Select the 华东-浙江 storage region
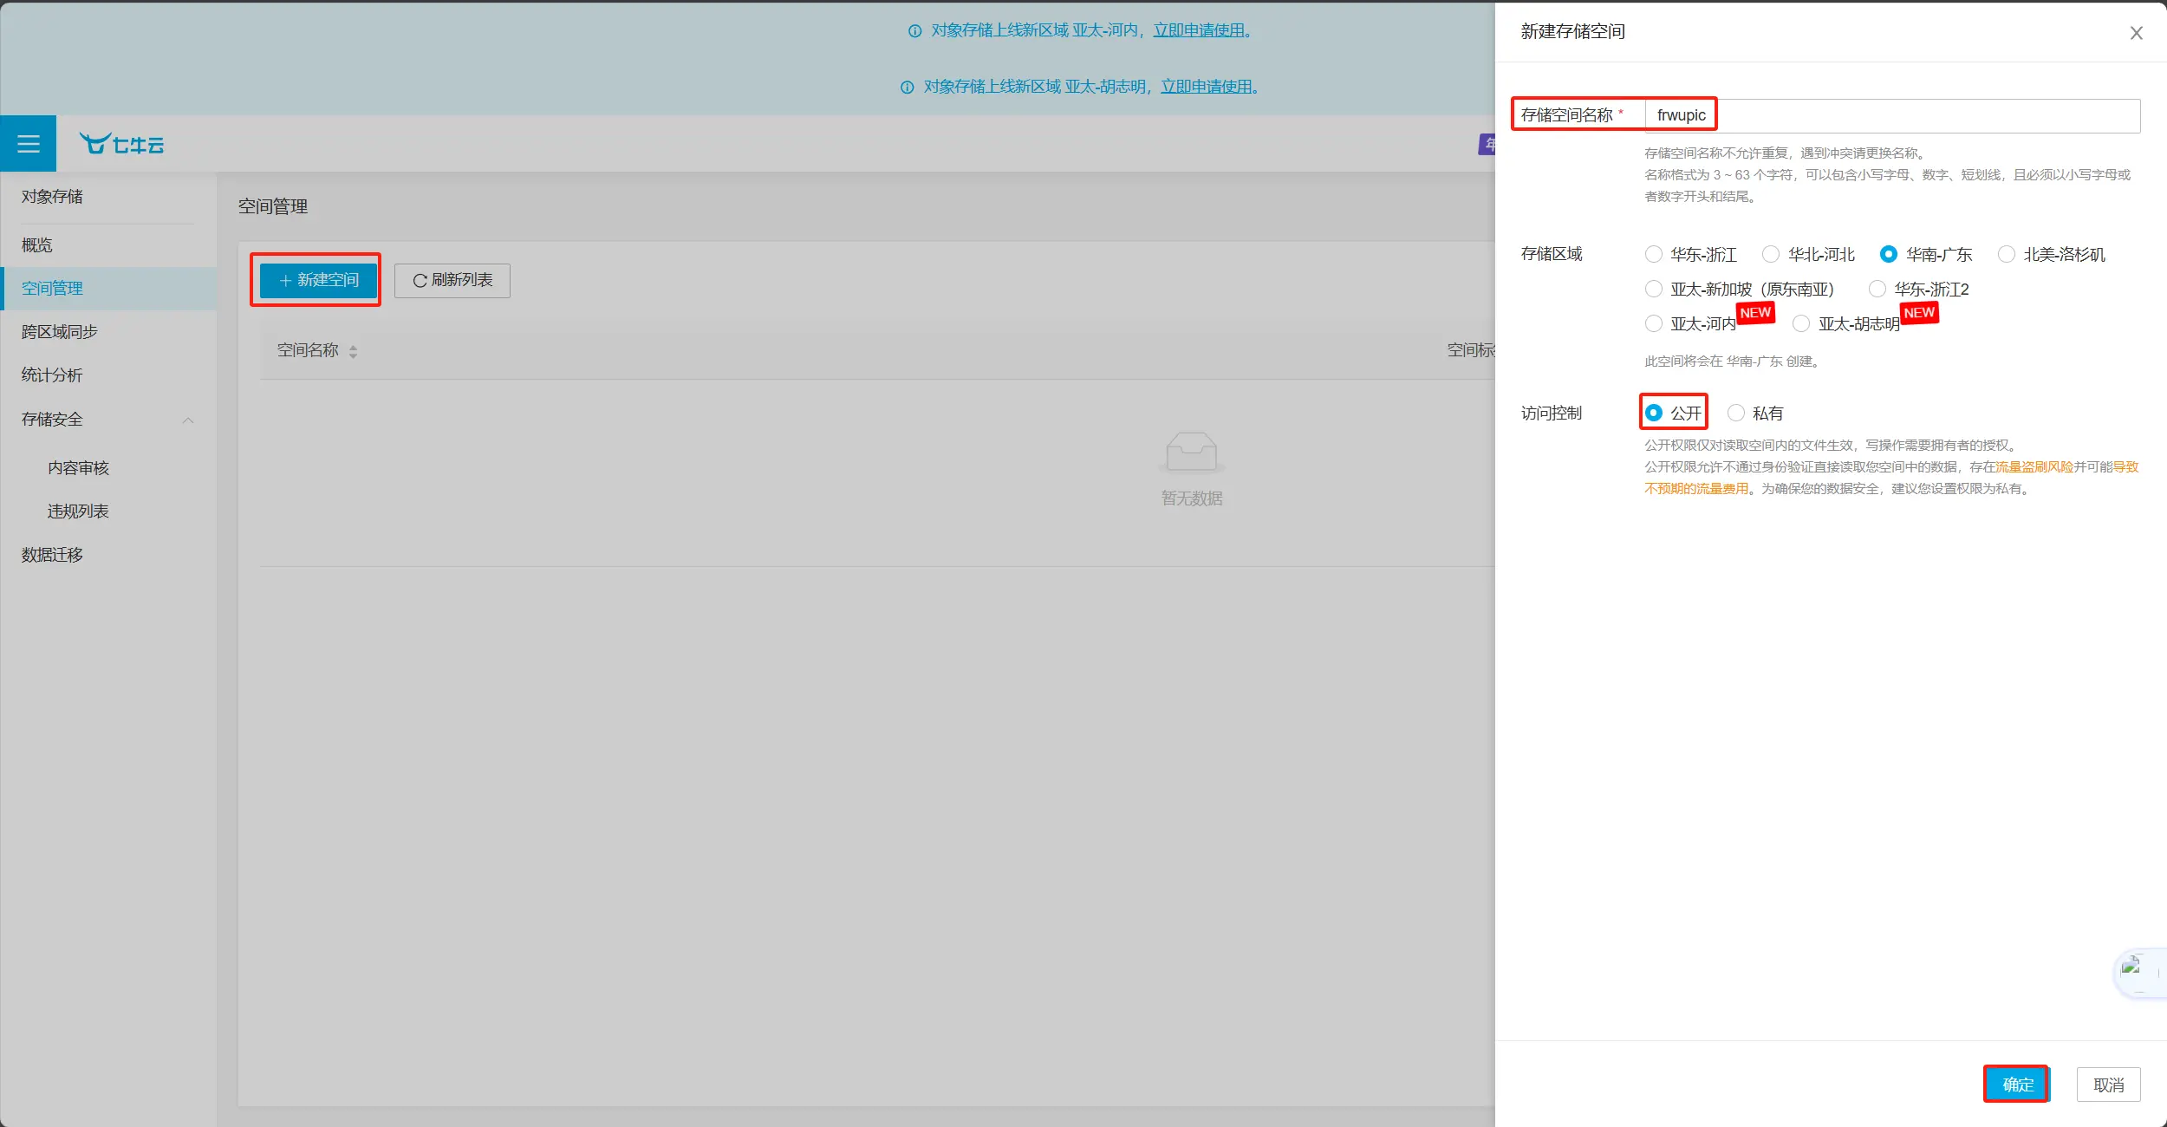 (x=1654, y=255)
